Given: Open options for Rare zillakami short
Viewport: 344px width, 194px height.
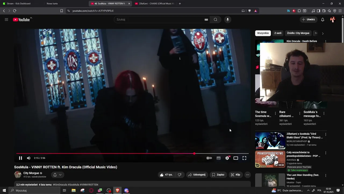Looking at the screenshot, I should click(300, 113).
